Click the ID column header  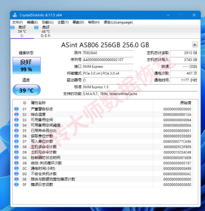[x=25, y=103]
